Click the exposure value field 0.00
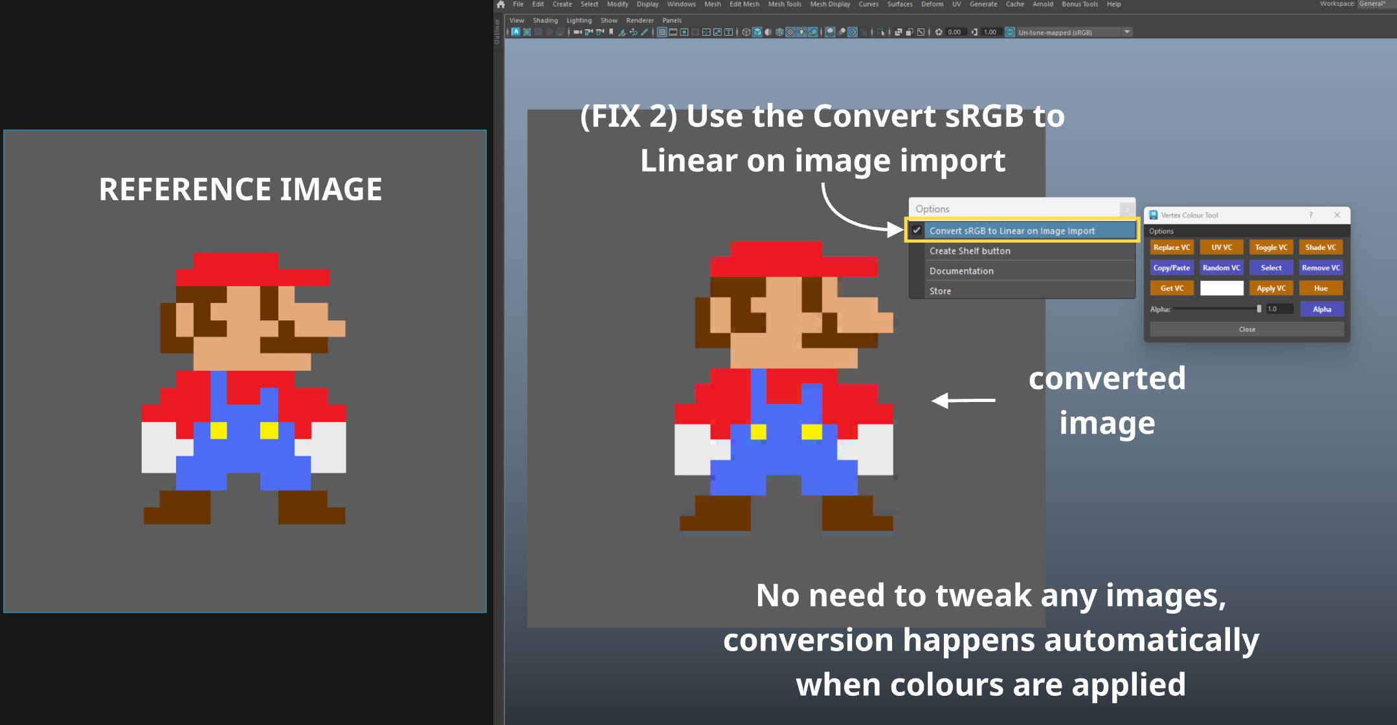Viewport: 1397px width, 725px height. pos(956,32)
